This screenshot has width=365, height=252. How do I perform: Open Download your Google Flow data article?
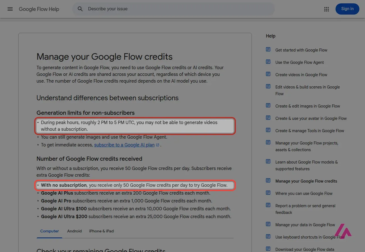[x=305, y=249]
